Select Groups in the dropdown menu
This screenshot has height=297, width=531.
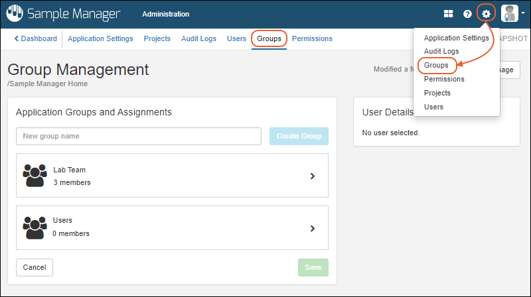[436, 65]
